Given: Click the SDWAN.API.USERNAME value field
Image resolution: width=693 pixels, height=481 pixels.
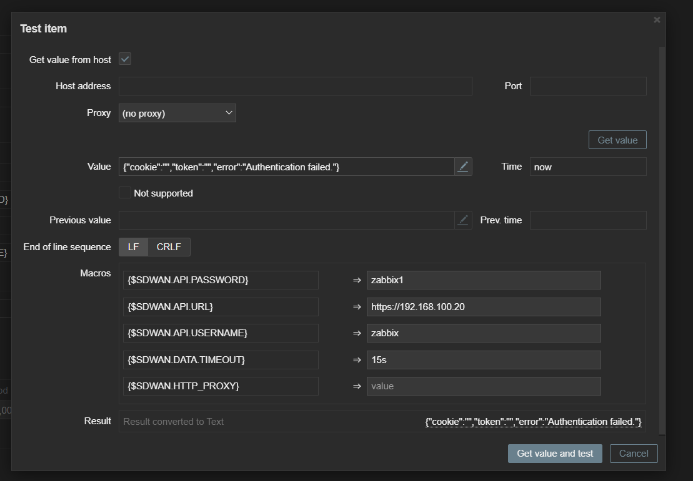Looking at the screenshot, I should [483, 333].
